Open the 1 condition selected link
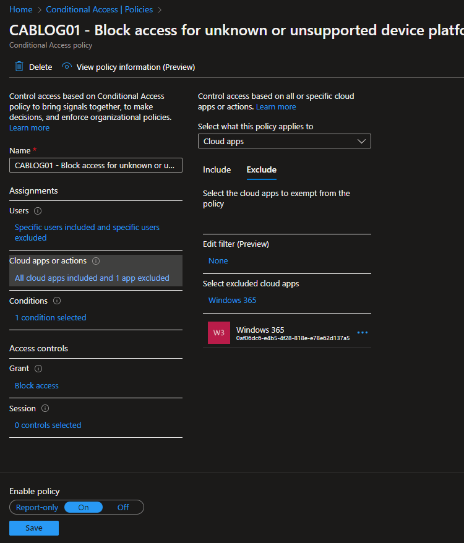 pyautogui.click(x=51, y=317)
